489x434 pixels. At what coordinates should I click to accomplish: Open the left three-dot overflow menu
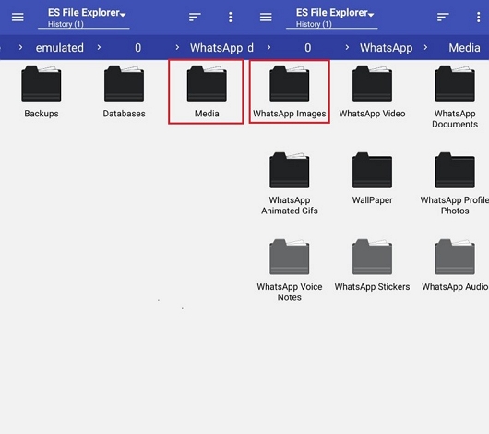click(230, 18)
